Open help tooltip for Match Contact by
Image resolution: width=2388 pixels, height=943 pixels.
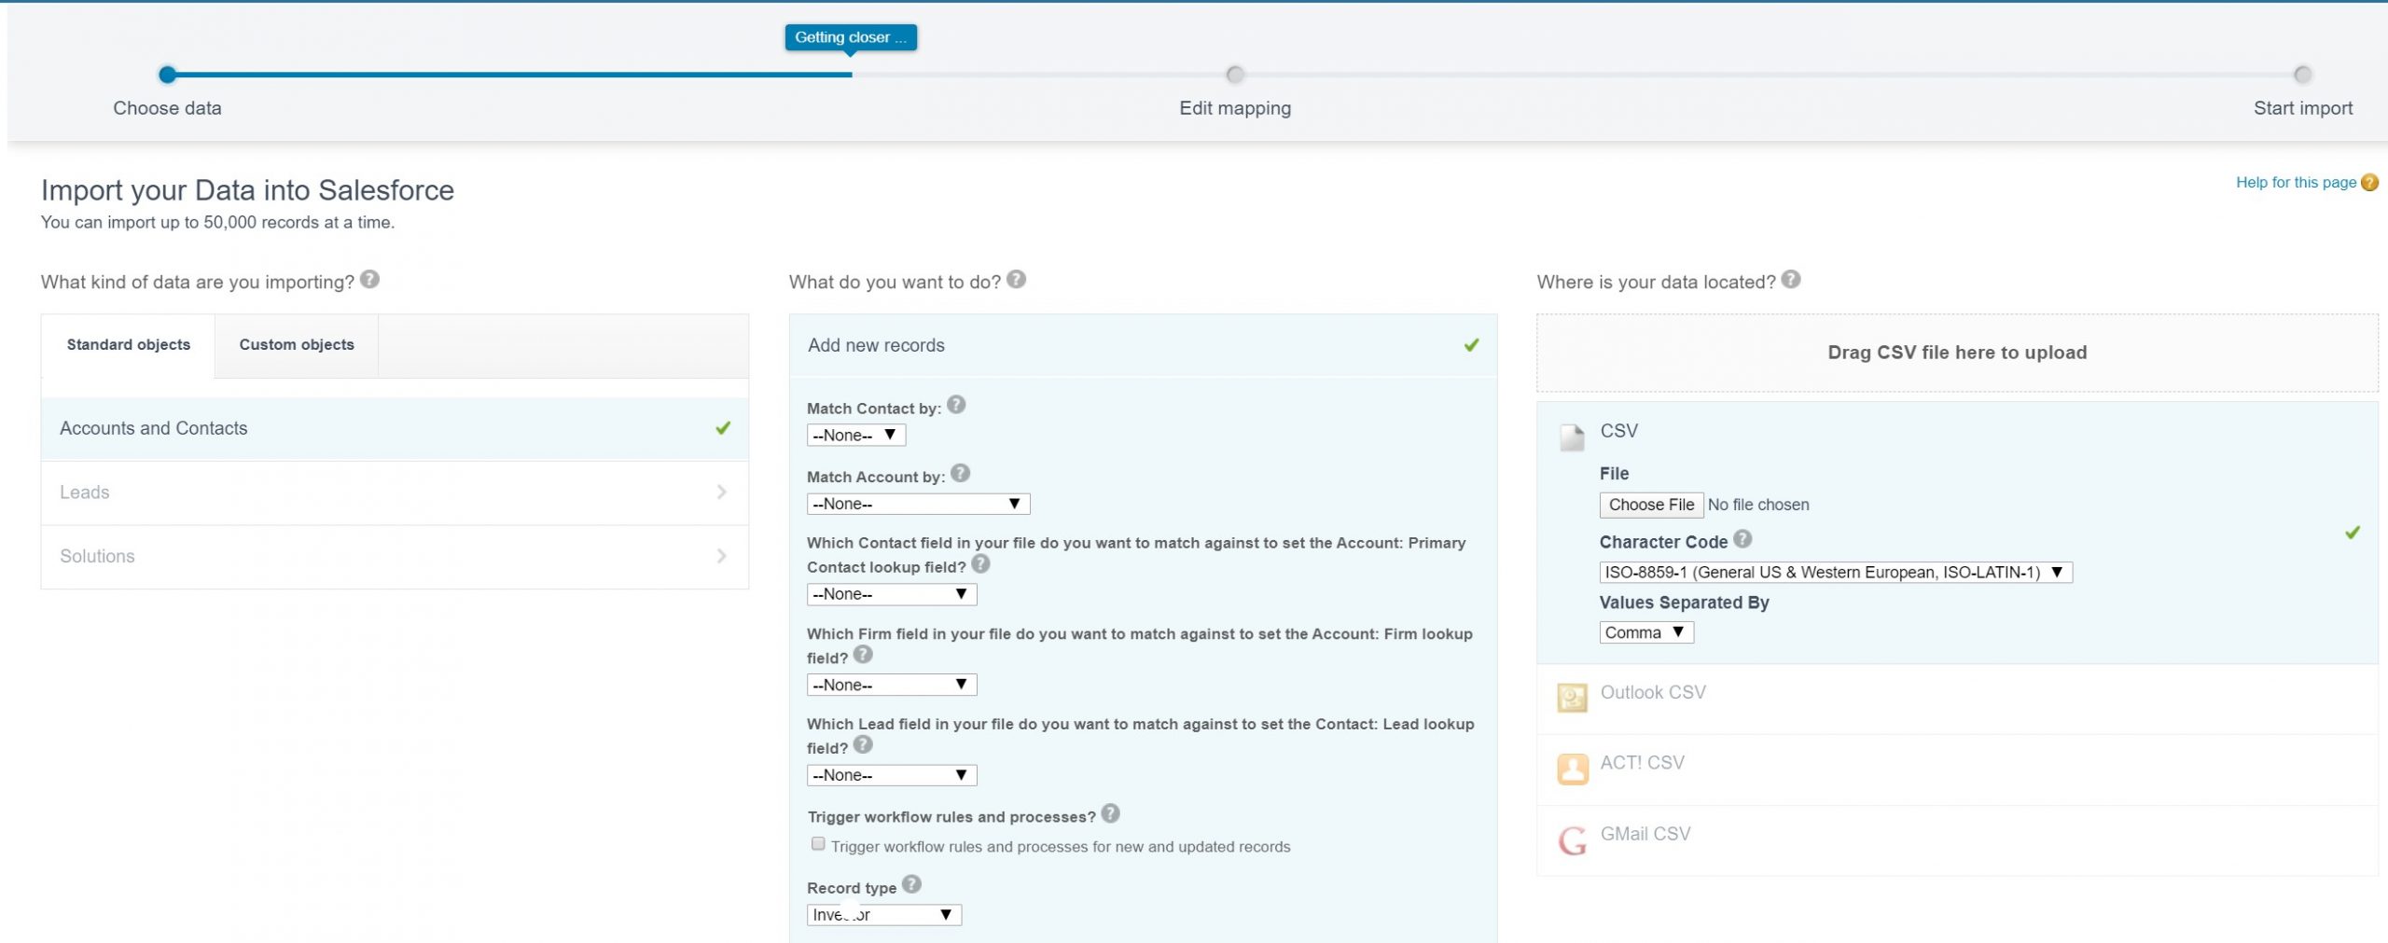956,405
